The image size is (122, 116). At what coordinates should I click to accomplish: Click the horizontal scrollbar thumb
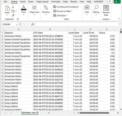tap(94, 113)
